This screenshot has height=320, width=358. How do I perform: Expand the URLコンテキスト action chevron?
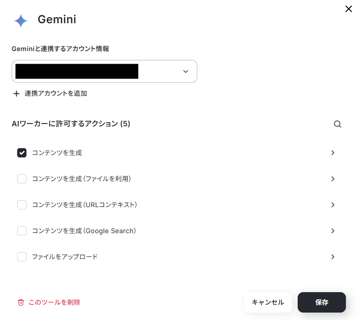pos(332,205)
